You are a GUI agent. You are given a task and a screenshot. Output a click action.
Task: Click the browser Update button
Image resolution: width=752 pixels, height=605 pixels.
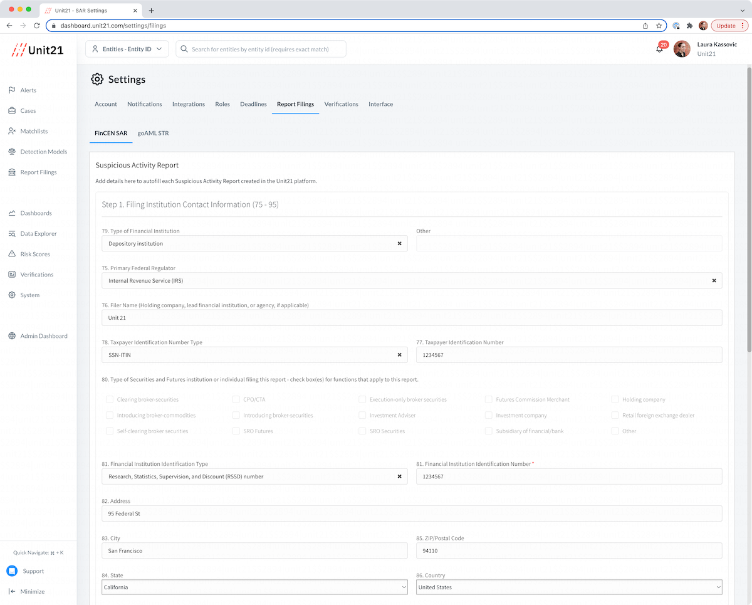729,26
